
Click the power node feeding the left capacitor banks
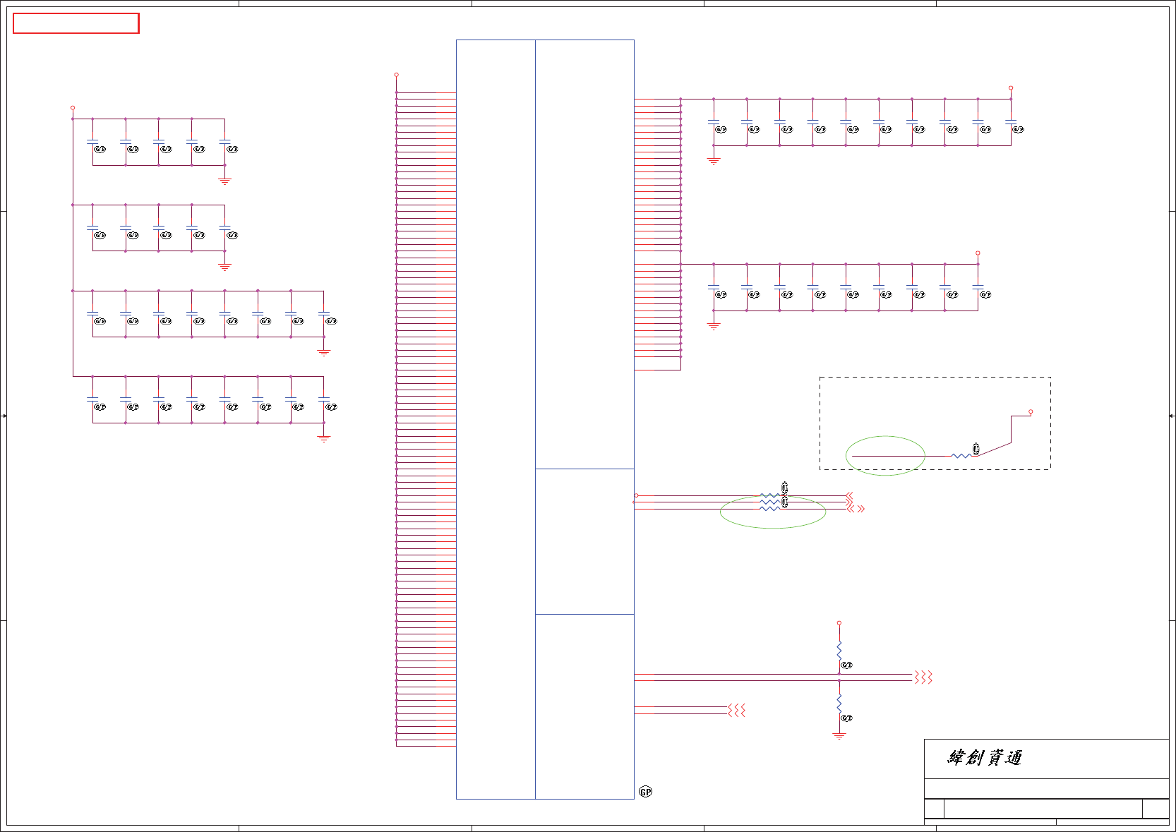point(73,108)
